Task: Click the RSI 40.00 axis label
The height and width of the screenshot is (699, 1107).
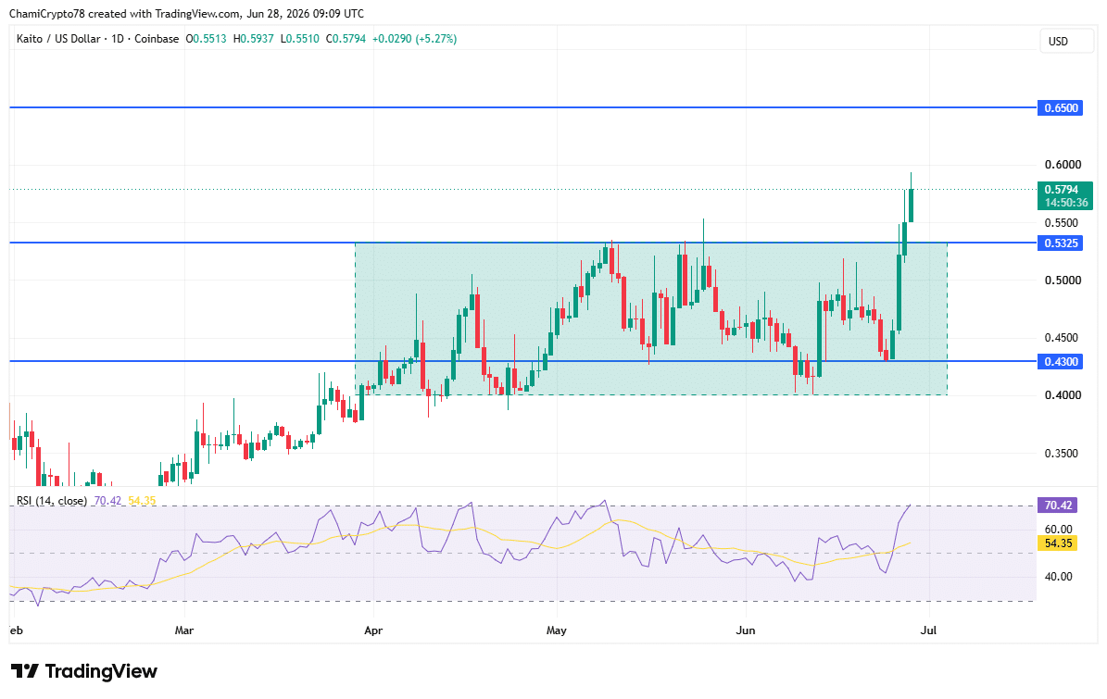Action: click(x=1058, y=577)
